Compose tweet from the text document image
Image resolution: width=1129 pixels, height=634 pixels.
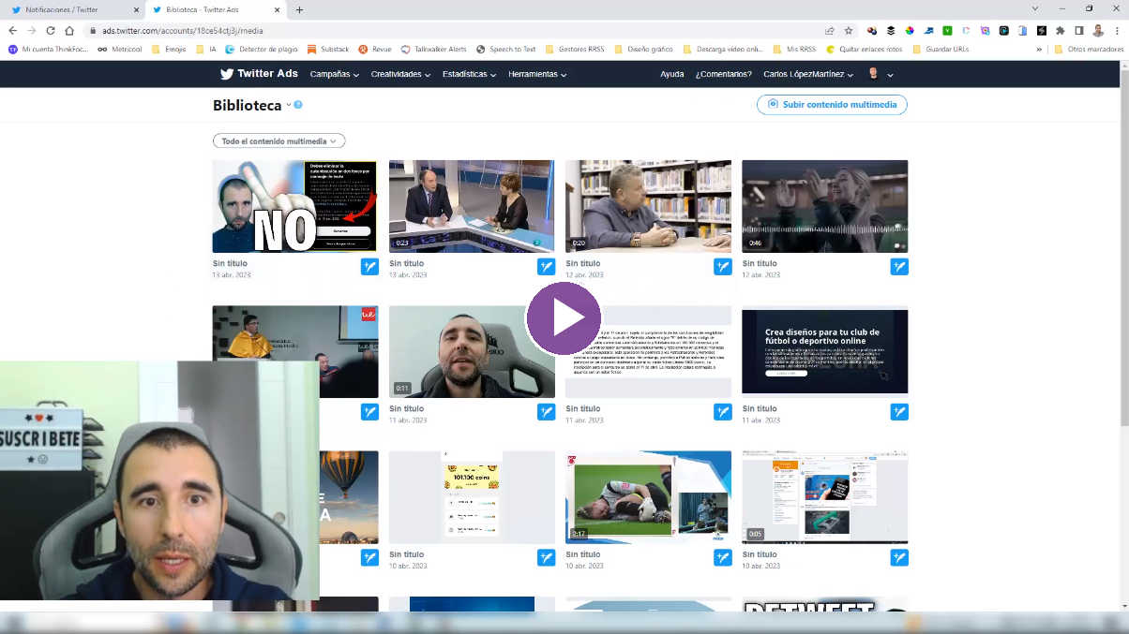coord(722,412)
